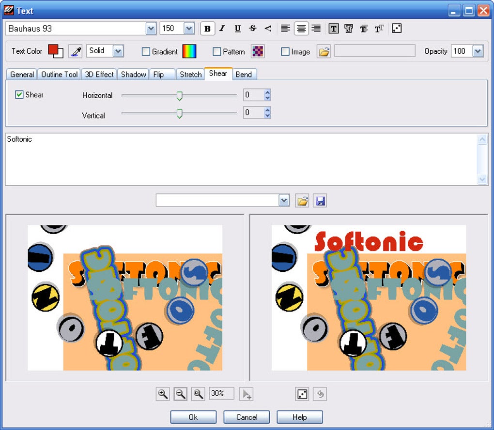
Task: Open saved text preset folder icon
Action: tap(302, 201)
